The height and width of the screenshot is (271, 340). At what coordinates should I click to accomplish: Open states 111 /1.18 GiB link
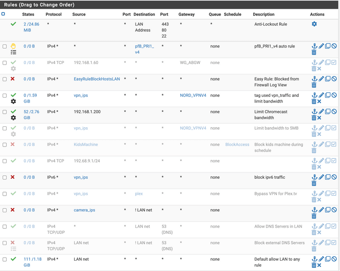(33, 262)
